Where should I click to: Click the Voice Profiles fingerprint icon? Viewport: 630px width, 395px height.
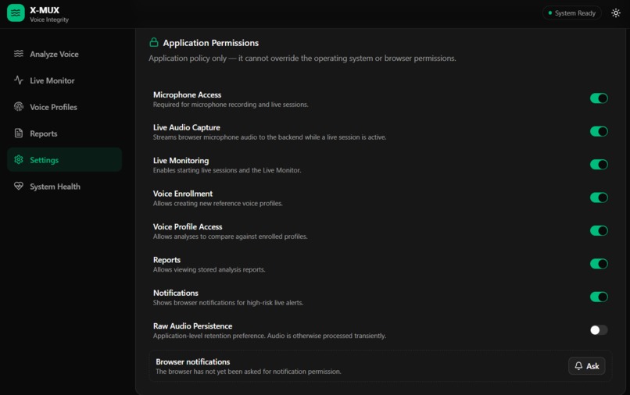pyautogui.click(x=19, y=107)
